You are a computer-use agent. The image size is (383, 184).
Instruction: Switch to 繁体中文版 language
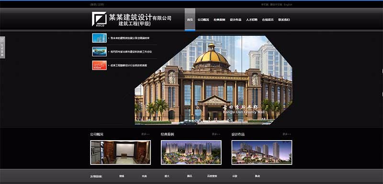[276, 4]
